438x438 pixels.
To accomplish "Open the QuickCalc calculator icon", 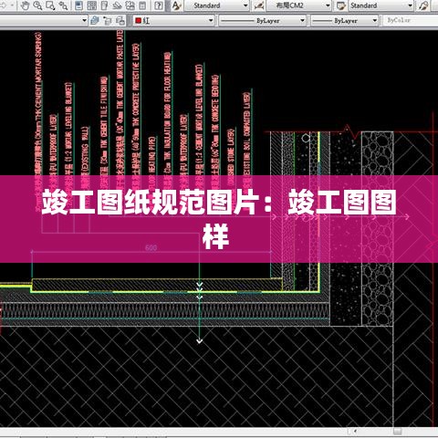I will click(142, 5).
